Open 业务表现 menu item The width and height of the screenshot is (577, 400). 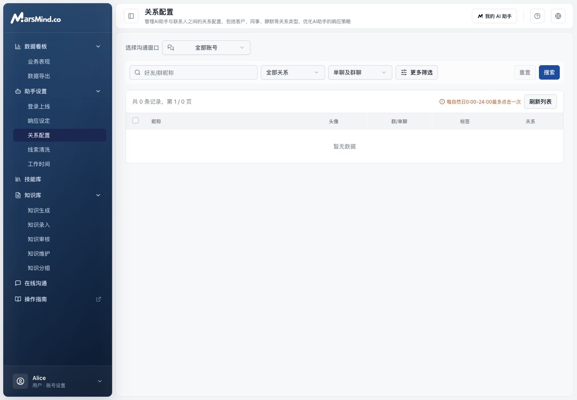pyautogui.click(x=60, y=62)
